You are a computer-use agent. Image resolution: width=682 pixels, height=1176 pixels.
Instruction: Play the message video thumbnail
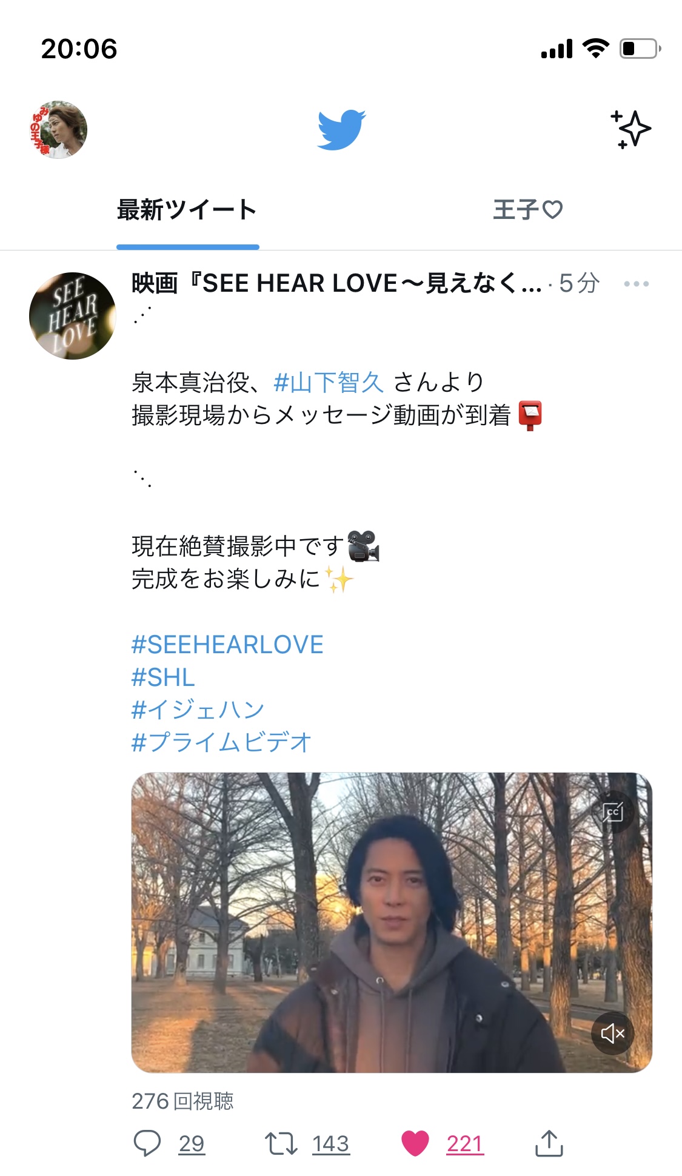tap(392, 922)
